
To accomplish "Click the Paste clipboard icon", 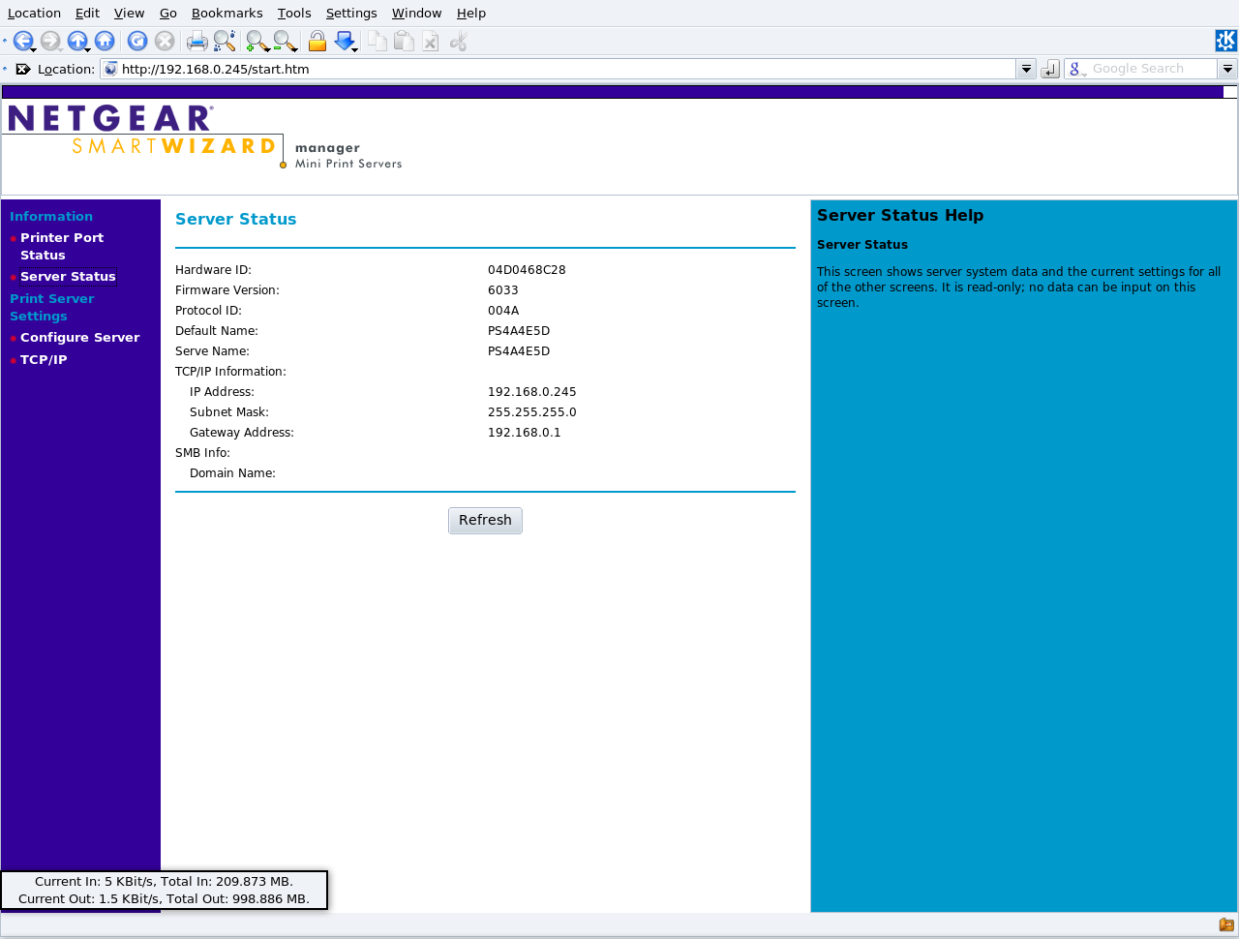I will point(405,41).
